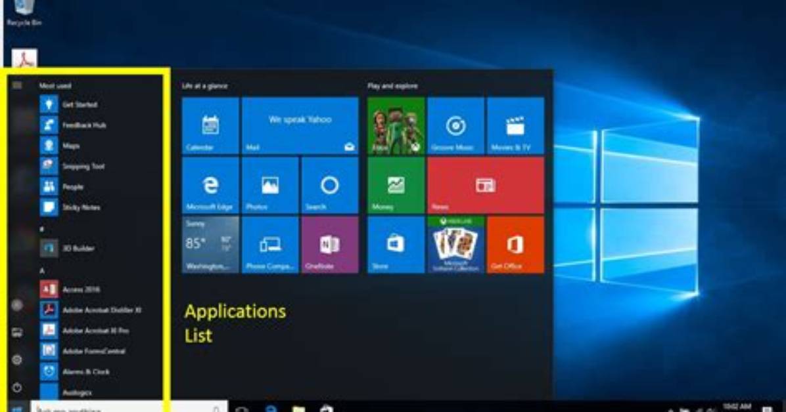Screen dimensions: 786x412
Task: Open the OneNote tile
Action: [x=330, y=245]
